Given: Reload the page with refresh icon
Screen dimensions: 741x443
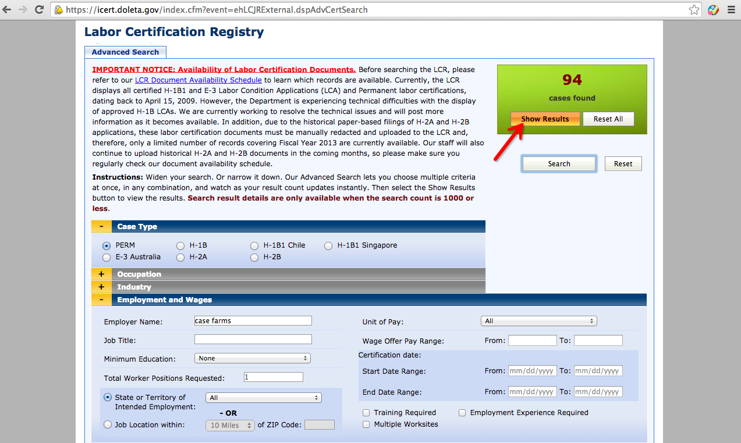Looking at the screenshot, I should [40, 10].
